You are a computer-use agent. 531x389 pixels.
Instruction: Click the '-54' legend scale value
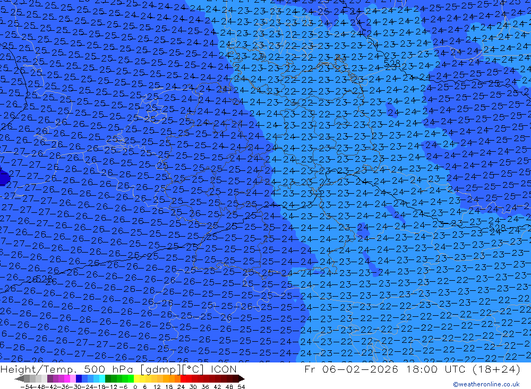coord(26,387)
